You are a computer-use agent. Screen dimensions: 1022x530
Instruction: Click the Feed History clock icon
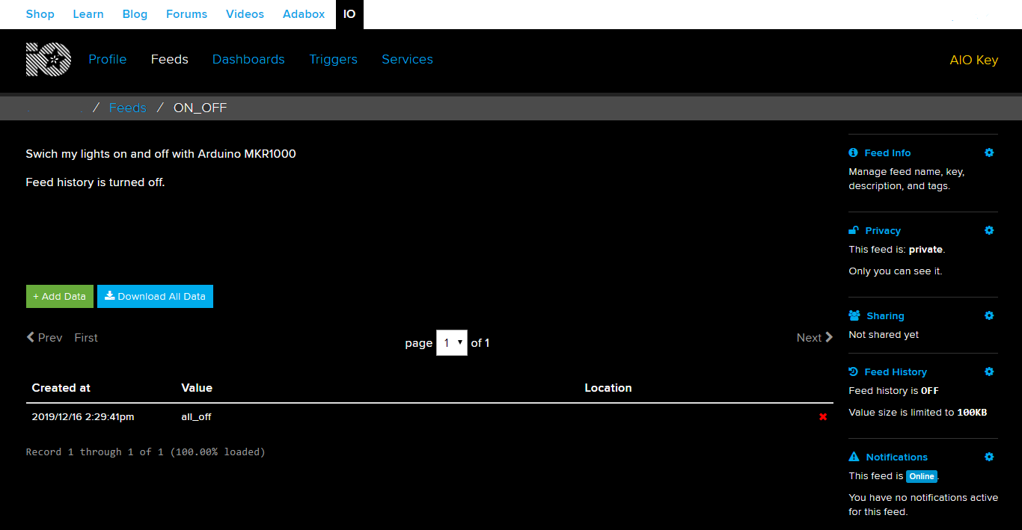[854, 372]
